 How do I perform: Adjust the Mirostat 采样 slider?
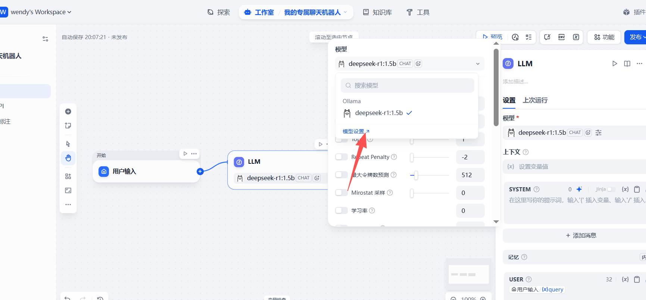[412, 193]
